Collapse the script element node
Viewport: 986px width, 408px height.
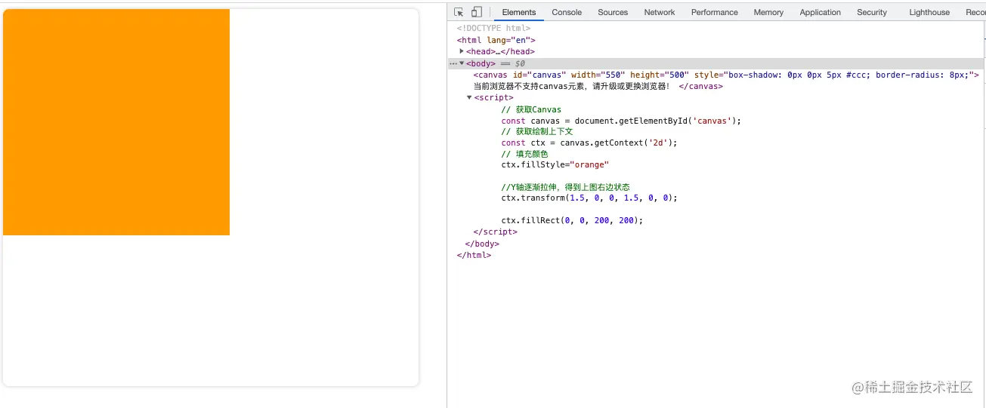[x=469, y=97]
